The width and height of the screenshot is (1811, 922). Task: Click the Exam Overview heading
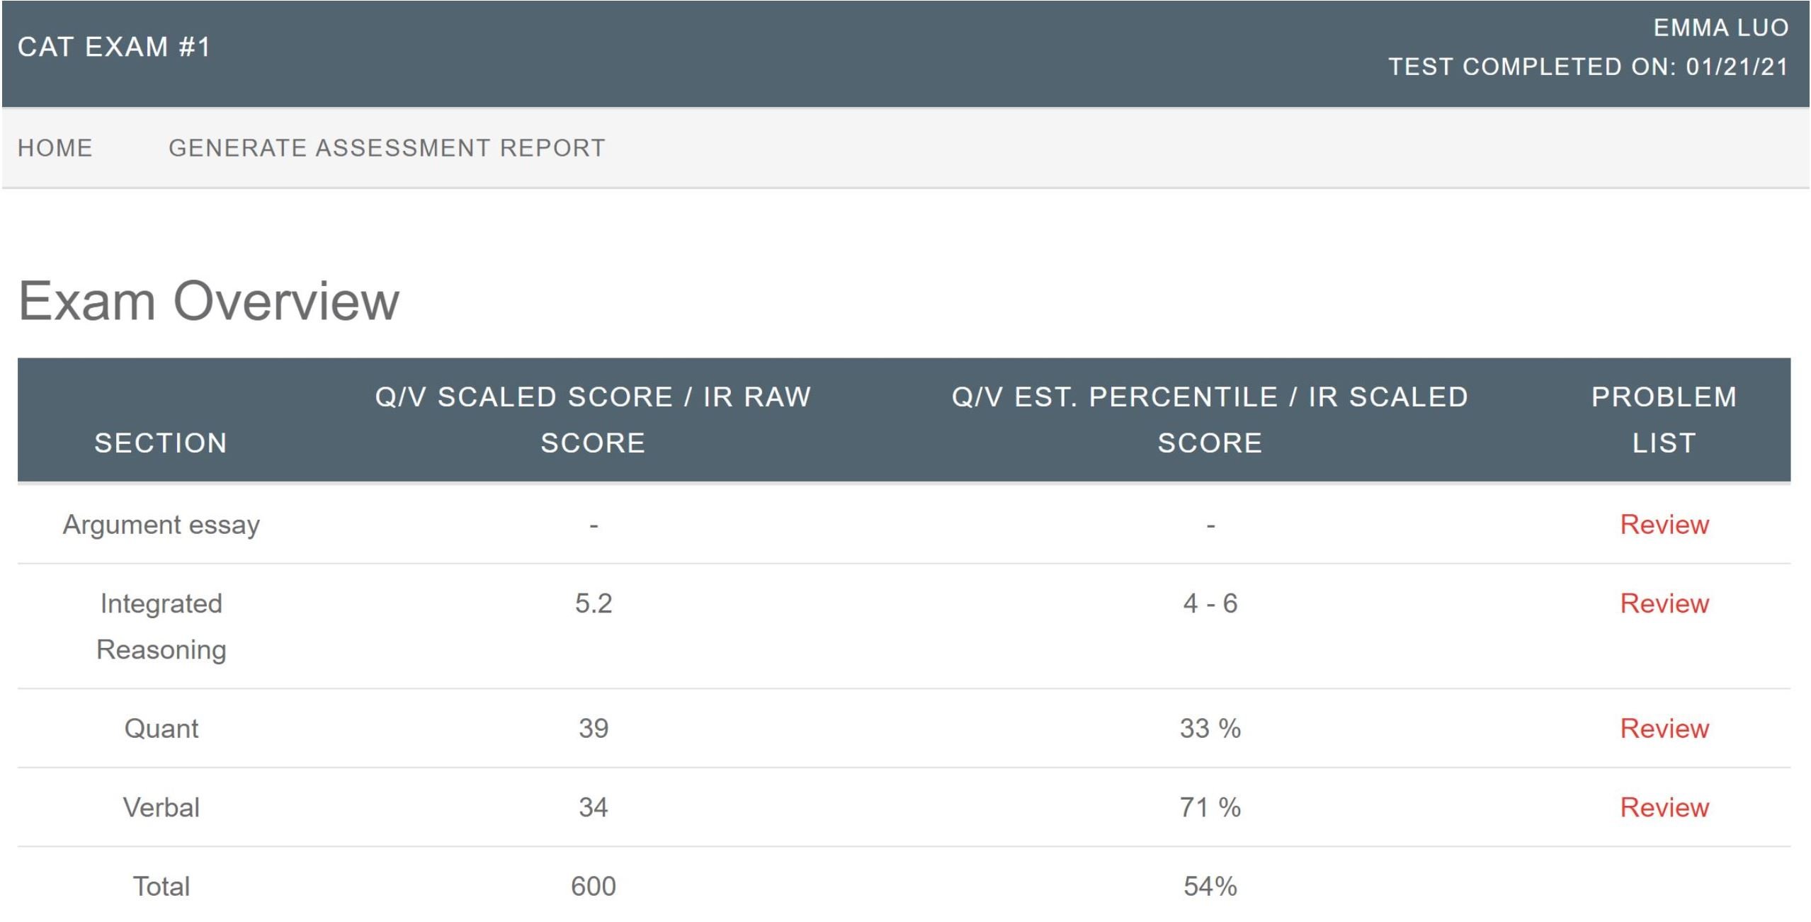click(209, 302)
